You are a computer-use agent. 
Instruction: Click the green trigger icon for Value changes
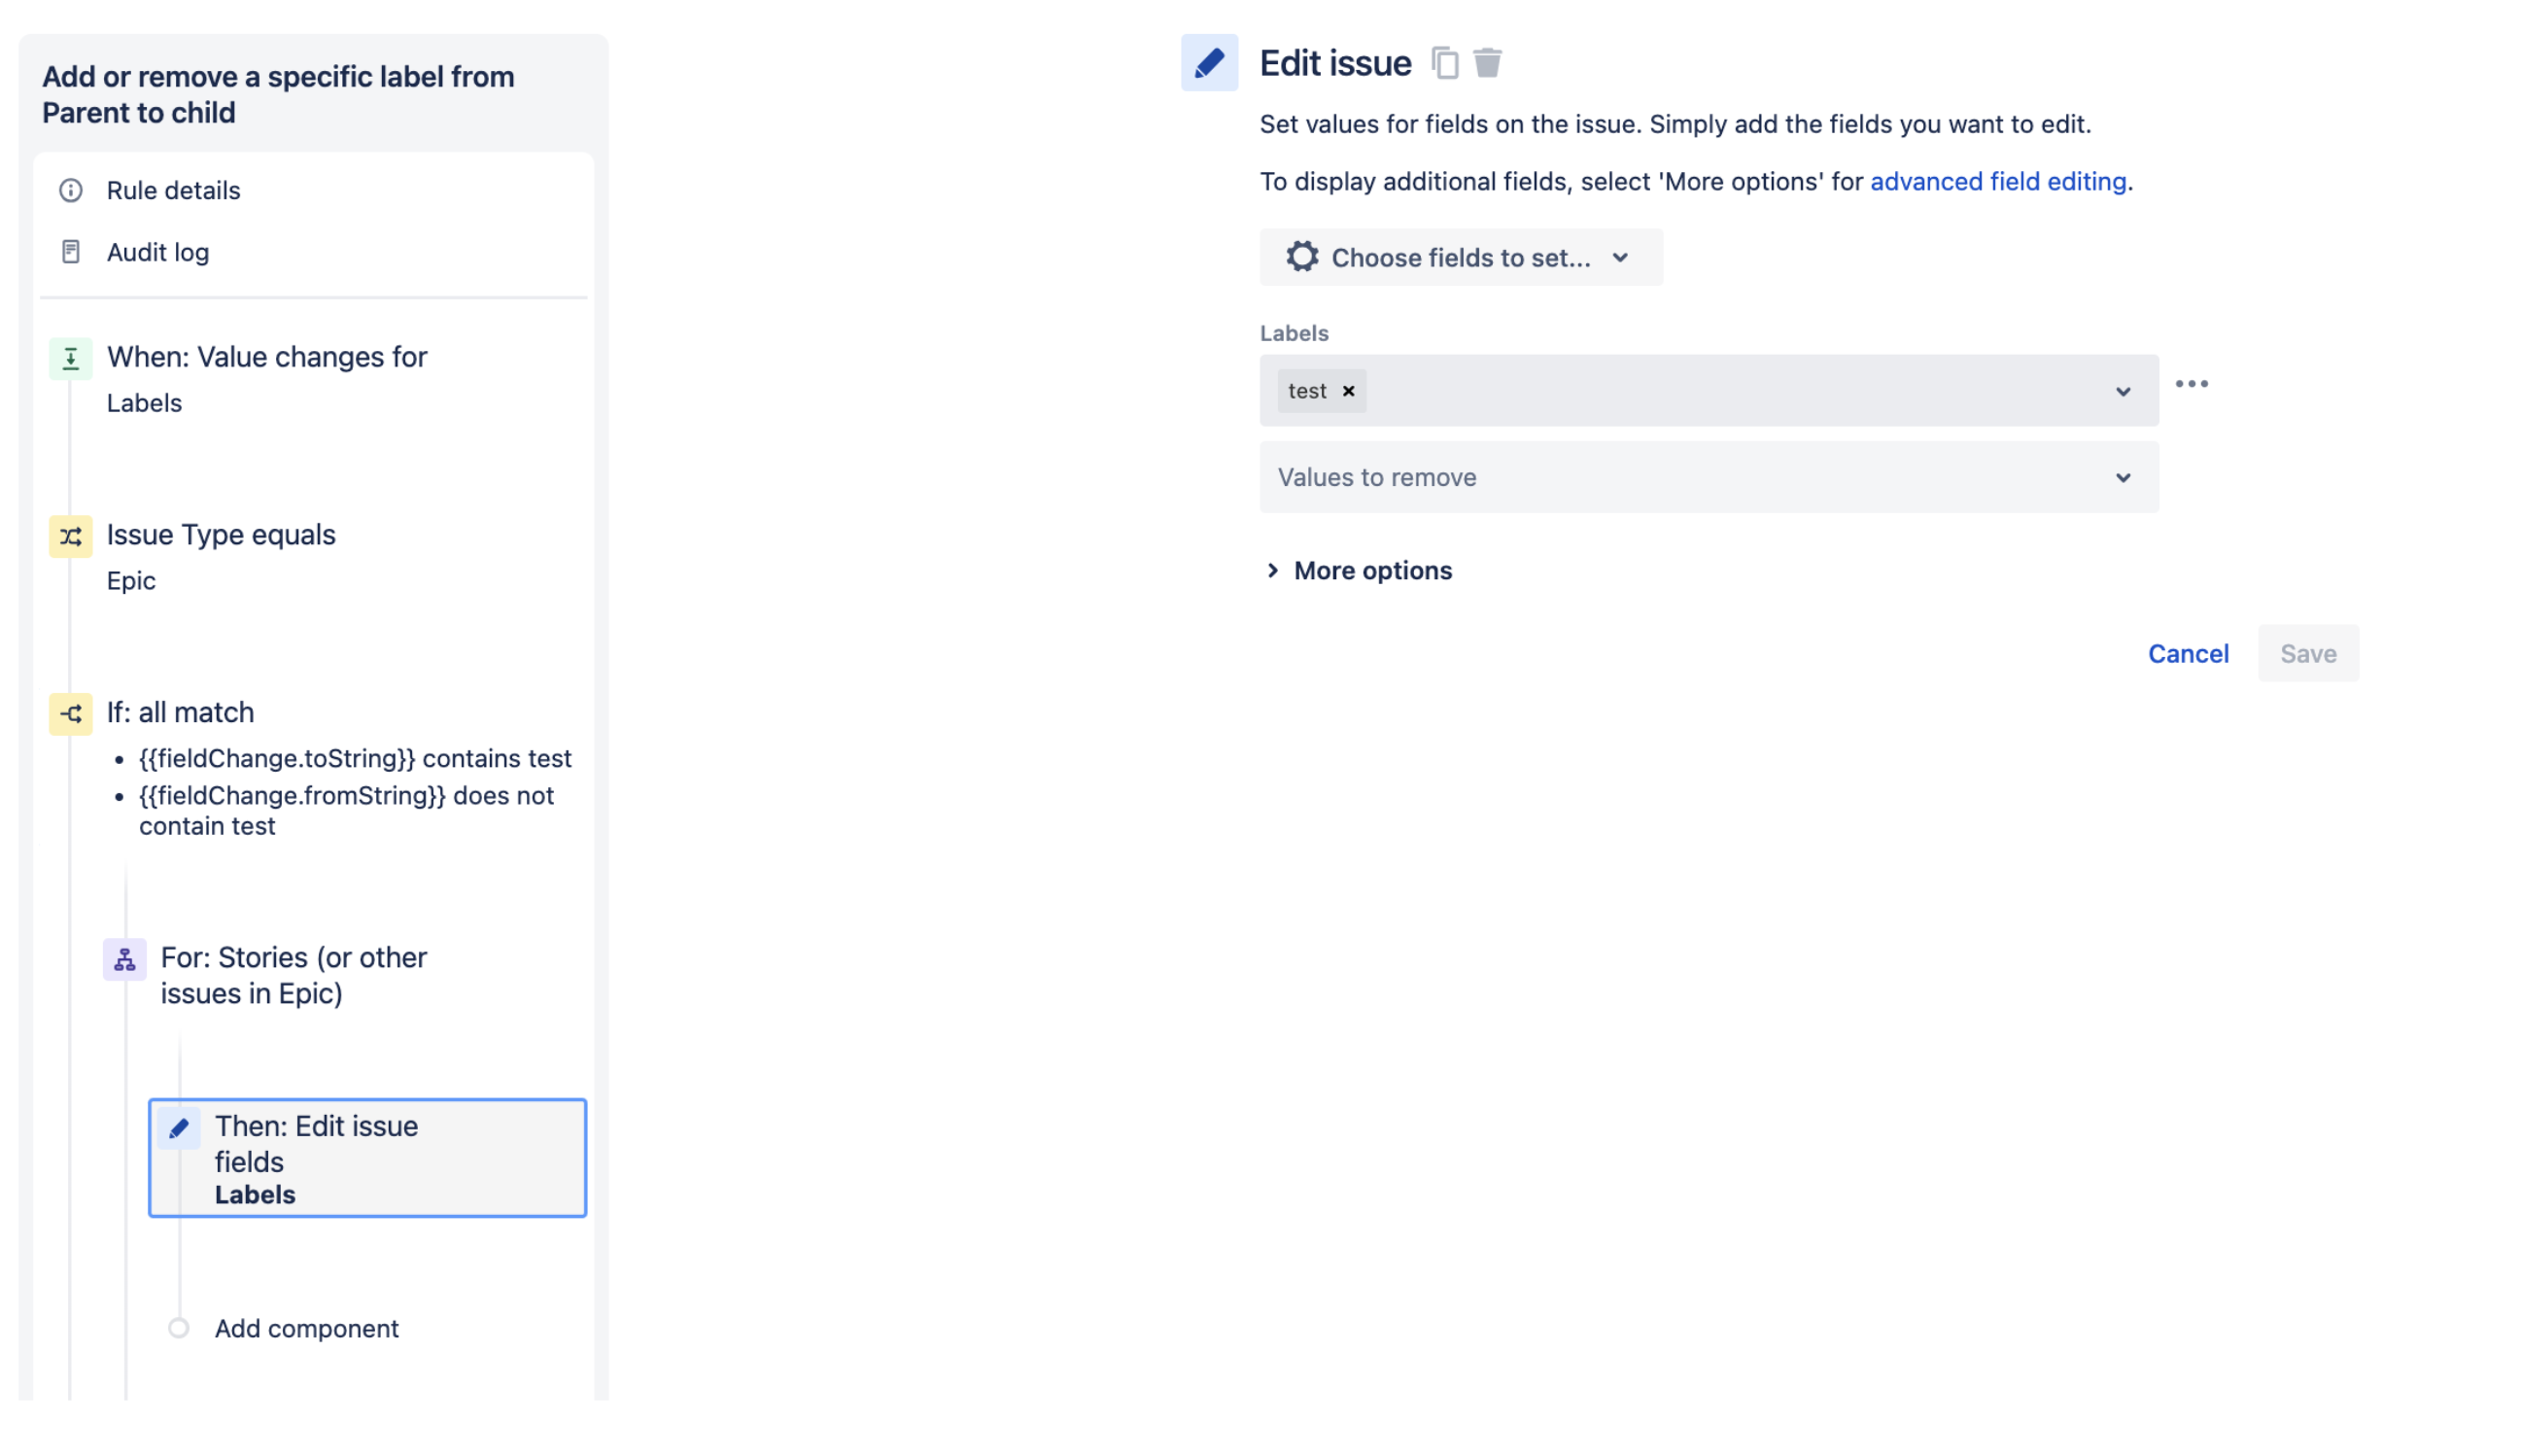71,358
